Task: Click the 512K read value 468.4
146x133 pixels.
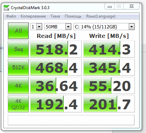Action: point(56,67)
